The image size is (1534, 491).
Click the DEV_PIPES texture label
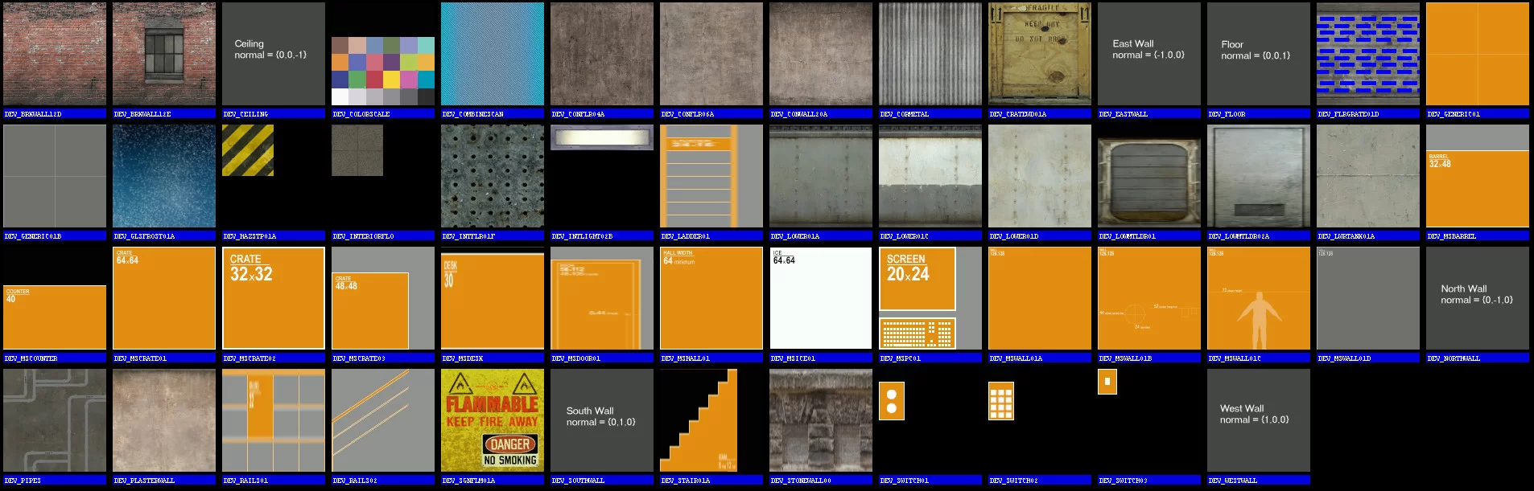click(23, 481)
